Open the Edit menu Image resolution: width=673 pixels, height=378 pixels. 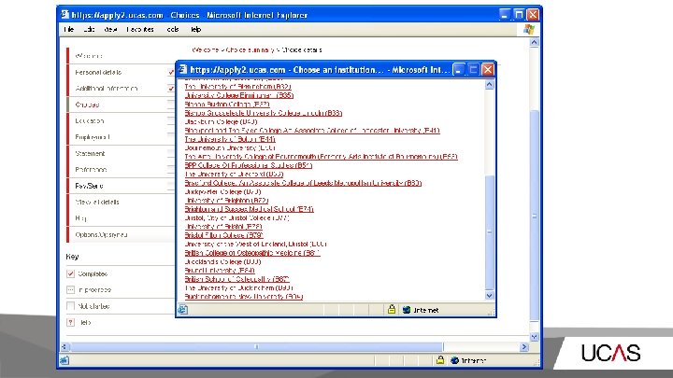pos(89,29)
